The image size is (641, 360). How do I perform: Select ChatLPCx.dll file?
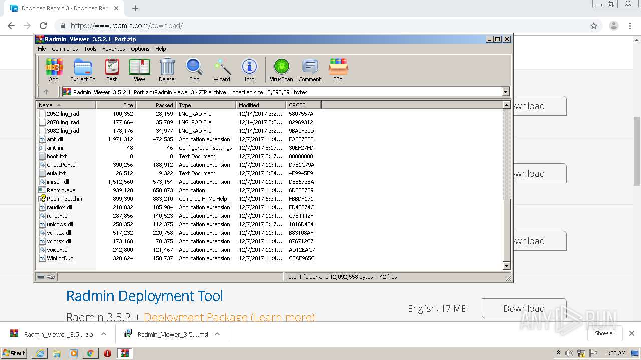point(62,165)
